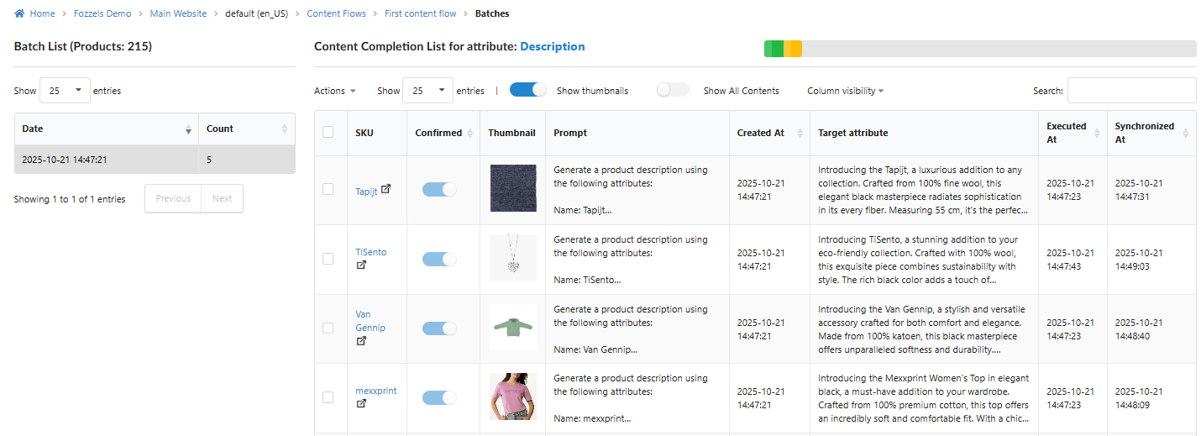Image resolution: width=1201 pixels, height=436 pixels.
Task: Navigate to First content flow breadcrumb
Action: (420, 13)
